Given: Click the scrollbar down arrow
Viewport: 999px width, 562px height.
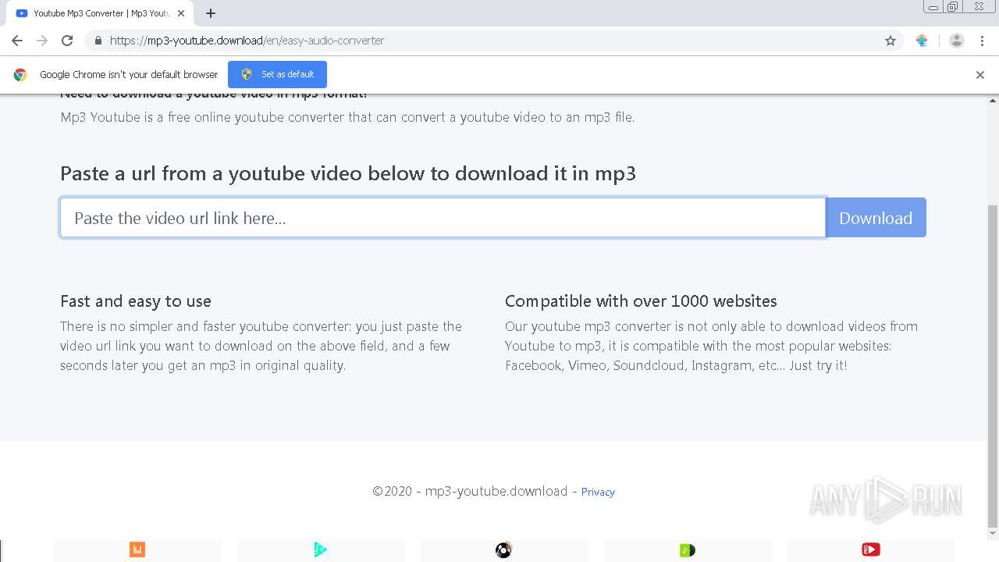Looking at the screenshot, I should coord(993,534).
